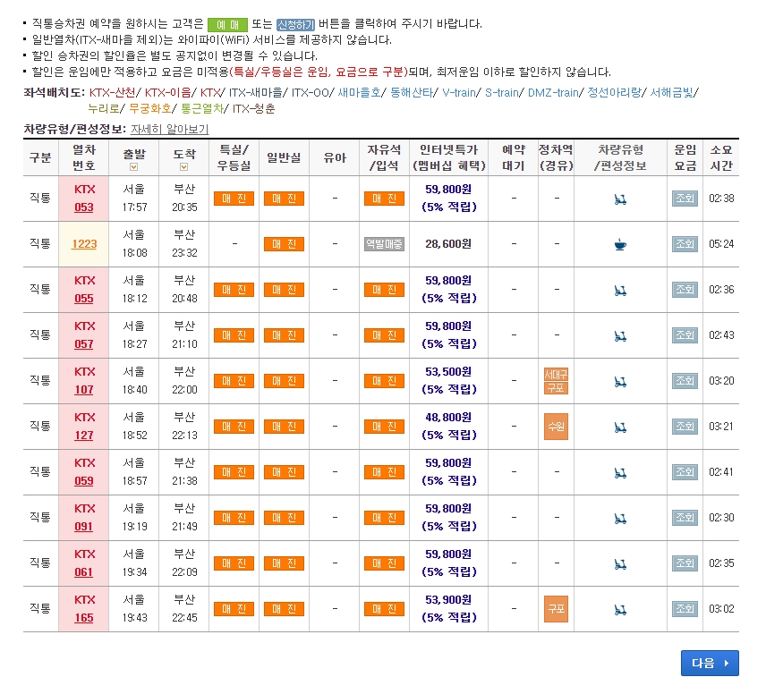
Task: Click the vehicle type icon for KTX 053
Action: (x=619, y=198)
